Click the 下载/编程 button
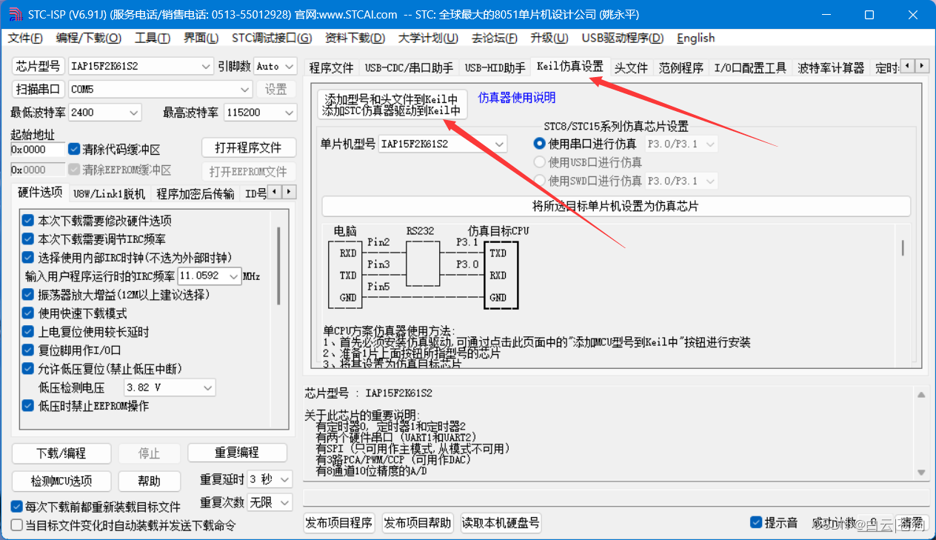 pyautogui.click(x=61, y=453)
